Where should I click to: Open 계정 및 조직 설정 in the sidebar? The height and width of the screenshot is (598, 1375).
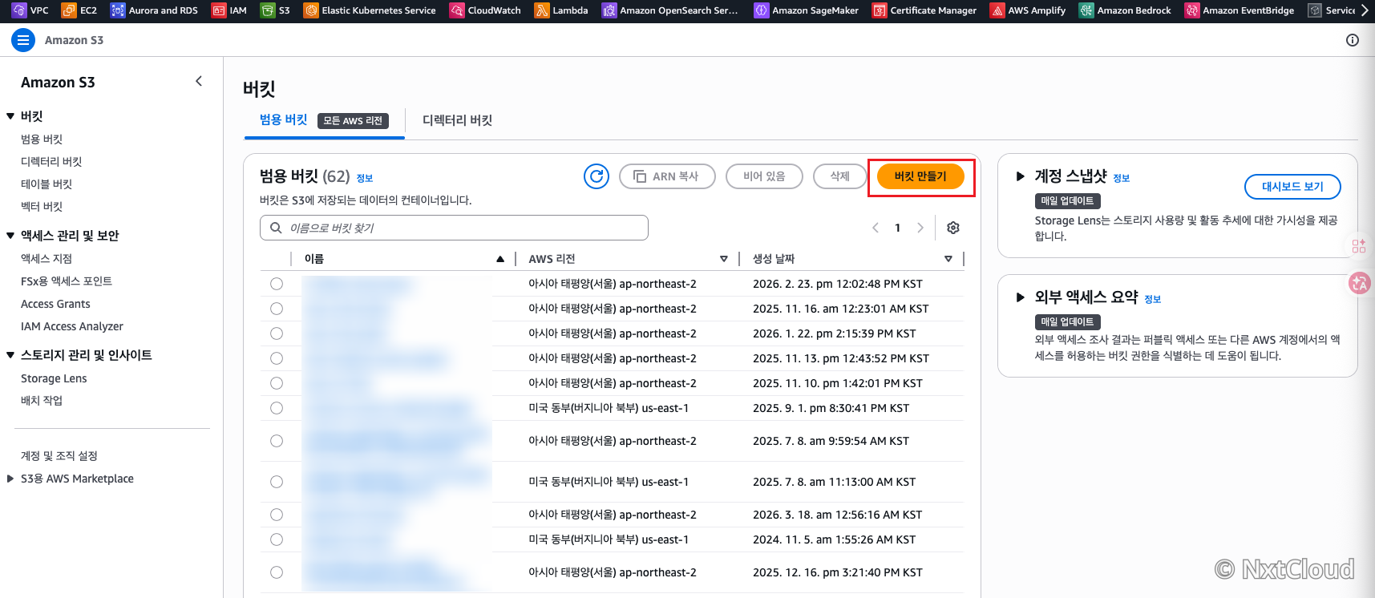59,456
